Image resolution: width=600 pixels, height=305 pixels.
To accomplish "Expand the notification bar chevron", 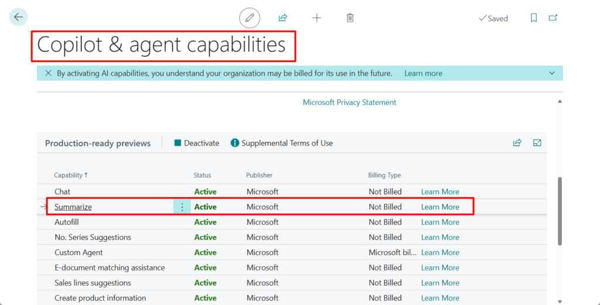I will pos(551,73).
